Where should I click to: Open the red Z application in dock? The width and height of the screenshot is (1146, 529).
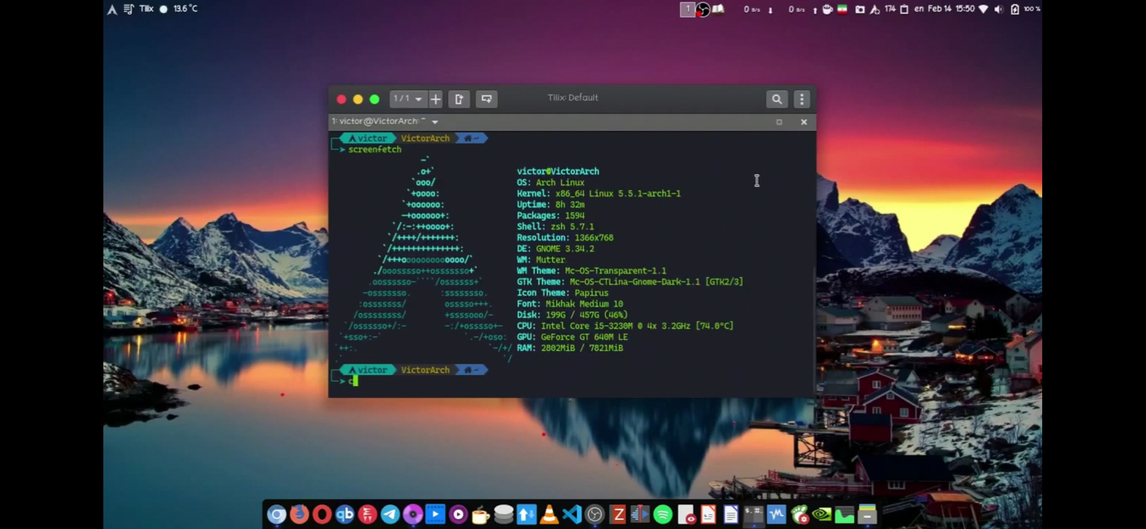[619, 515]
